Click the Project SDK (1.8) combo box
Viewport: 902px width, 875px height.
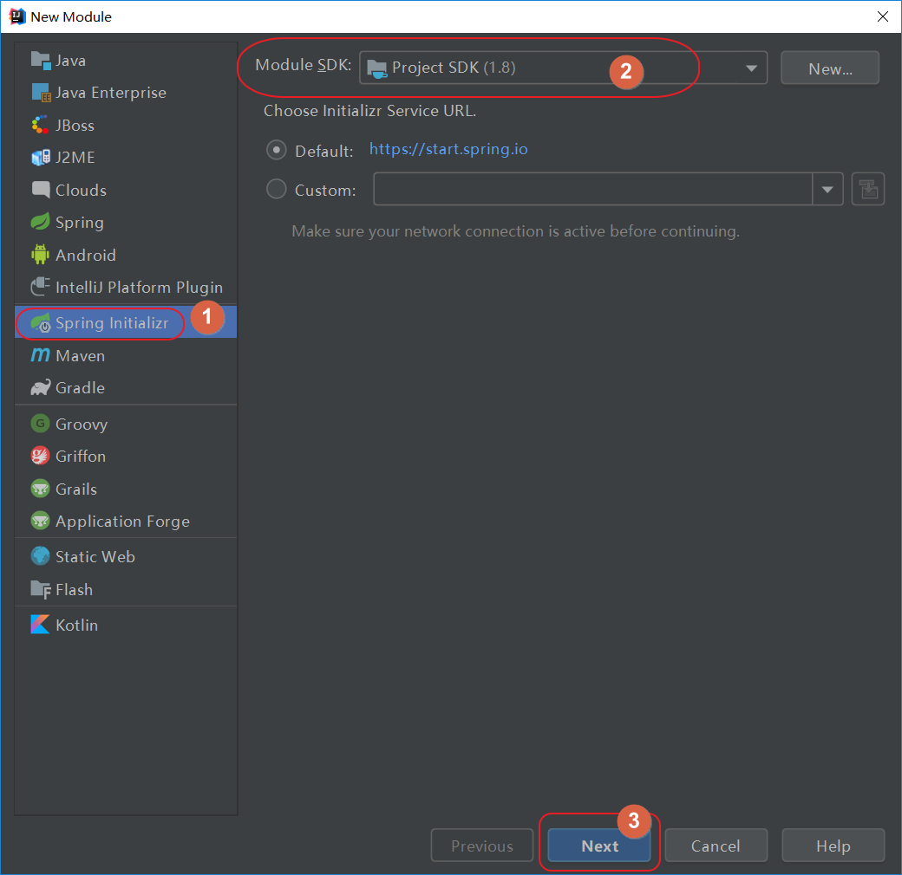[563, 68]
